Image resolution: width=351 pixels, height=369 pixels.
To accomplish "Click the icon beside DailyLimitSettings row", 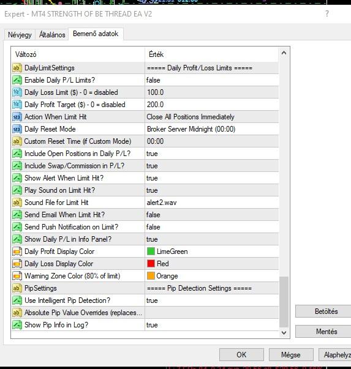I will [17, 68].
